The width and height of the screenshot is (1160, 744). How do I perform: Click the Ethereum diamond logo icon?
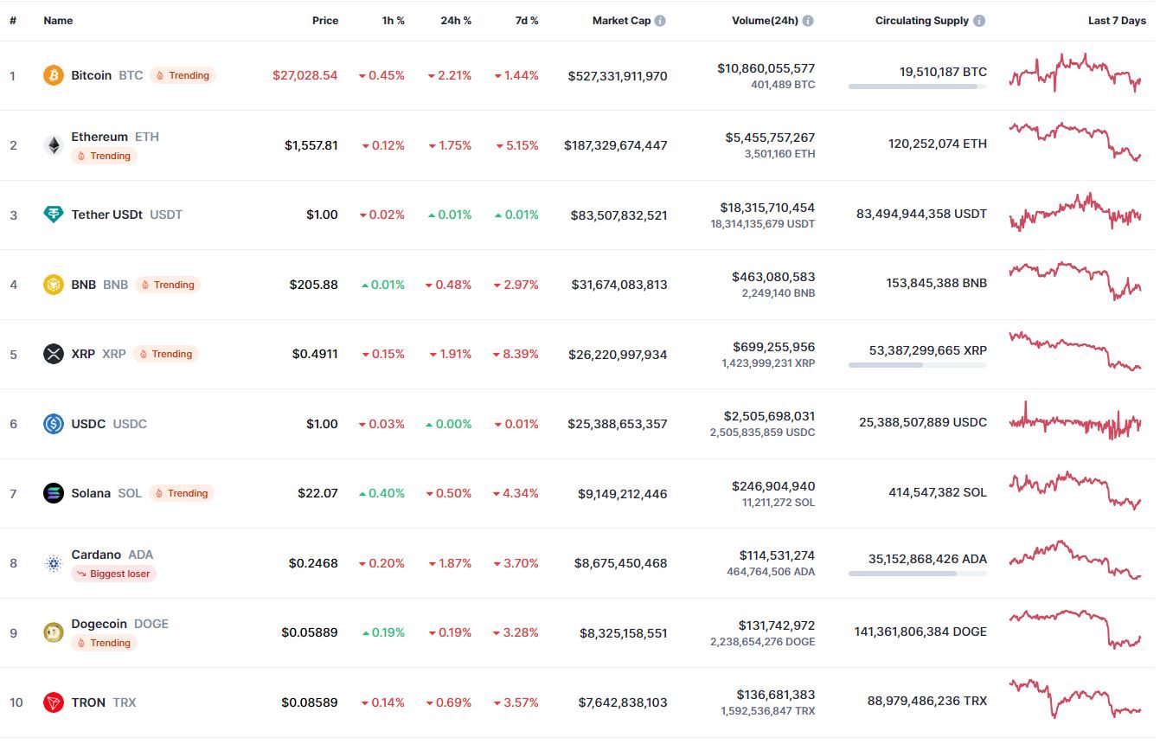coord(54,145)
